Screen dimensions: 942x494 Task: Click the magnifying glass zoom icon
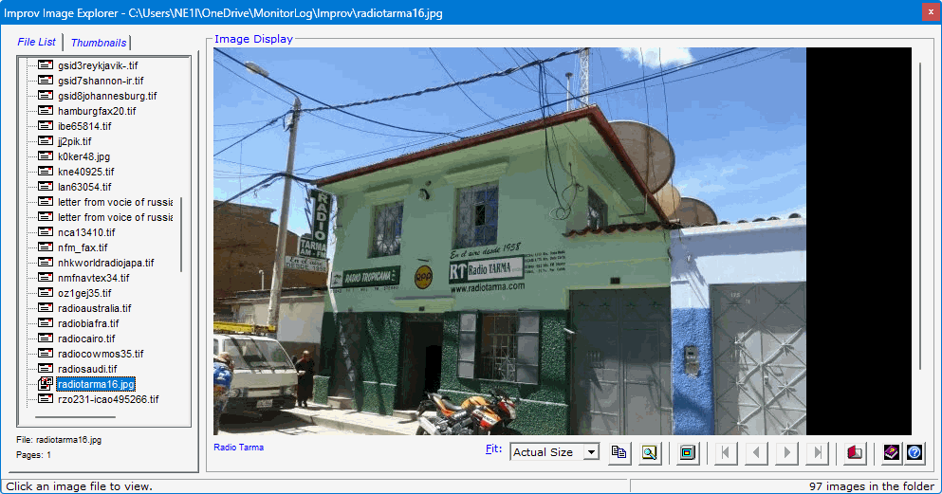point(649,452)
